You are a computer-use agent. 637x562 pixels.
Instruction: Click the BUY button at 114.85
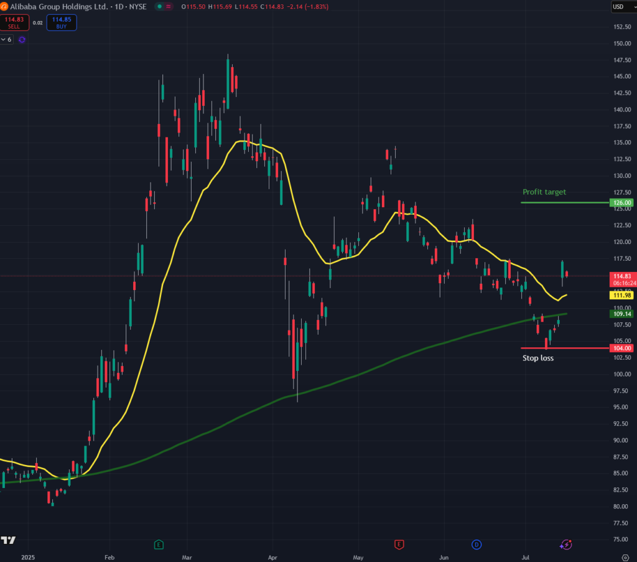pyautogui.click(x=62, y=23)
